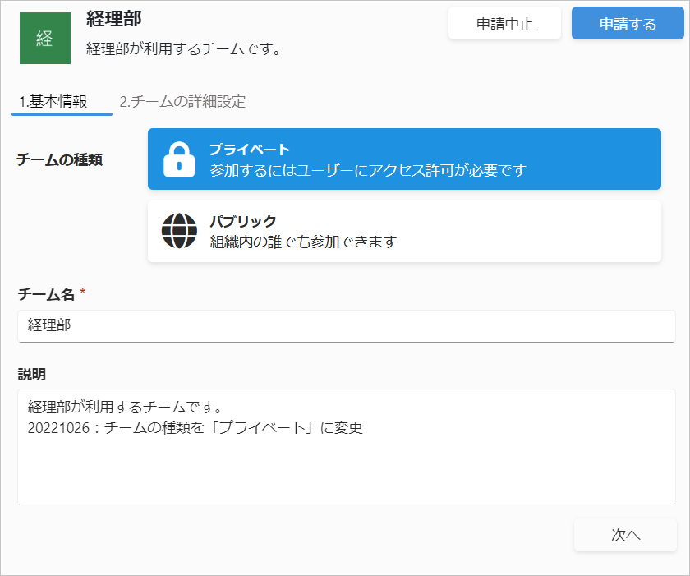690x576 pixels.
Task: Click inside the 説明 text area
Action: point(347,447)
